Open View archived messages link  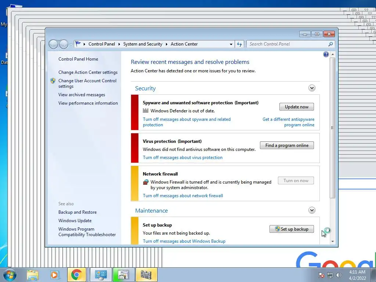click(82, 95)
